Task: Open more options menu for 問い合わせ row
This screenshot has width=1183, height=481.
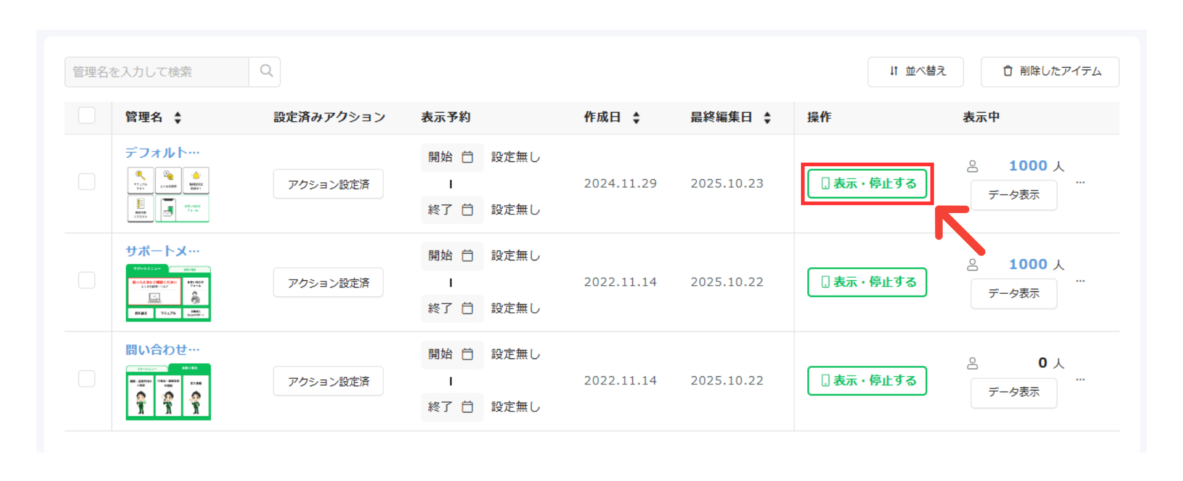Action: coord(1080,380)
